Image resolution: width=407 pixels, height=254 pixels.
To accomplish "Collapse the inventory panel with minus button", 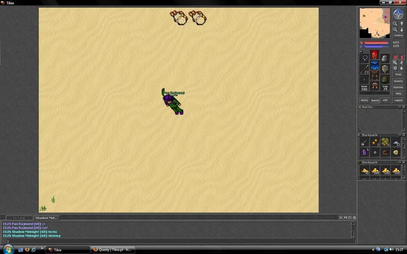I will pyautogui.click(x=361, y=52).
